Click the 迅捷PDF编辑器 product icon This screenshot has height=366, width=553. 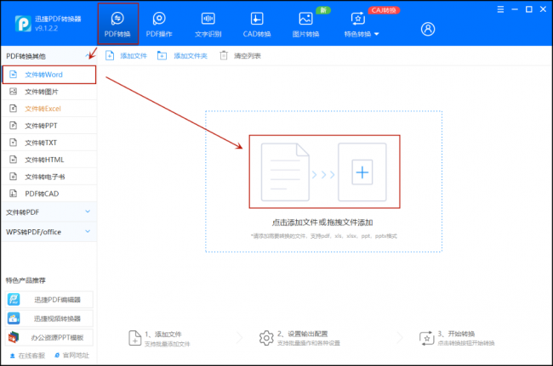pos(14,300)
